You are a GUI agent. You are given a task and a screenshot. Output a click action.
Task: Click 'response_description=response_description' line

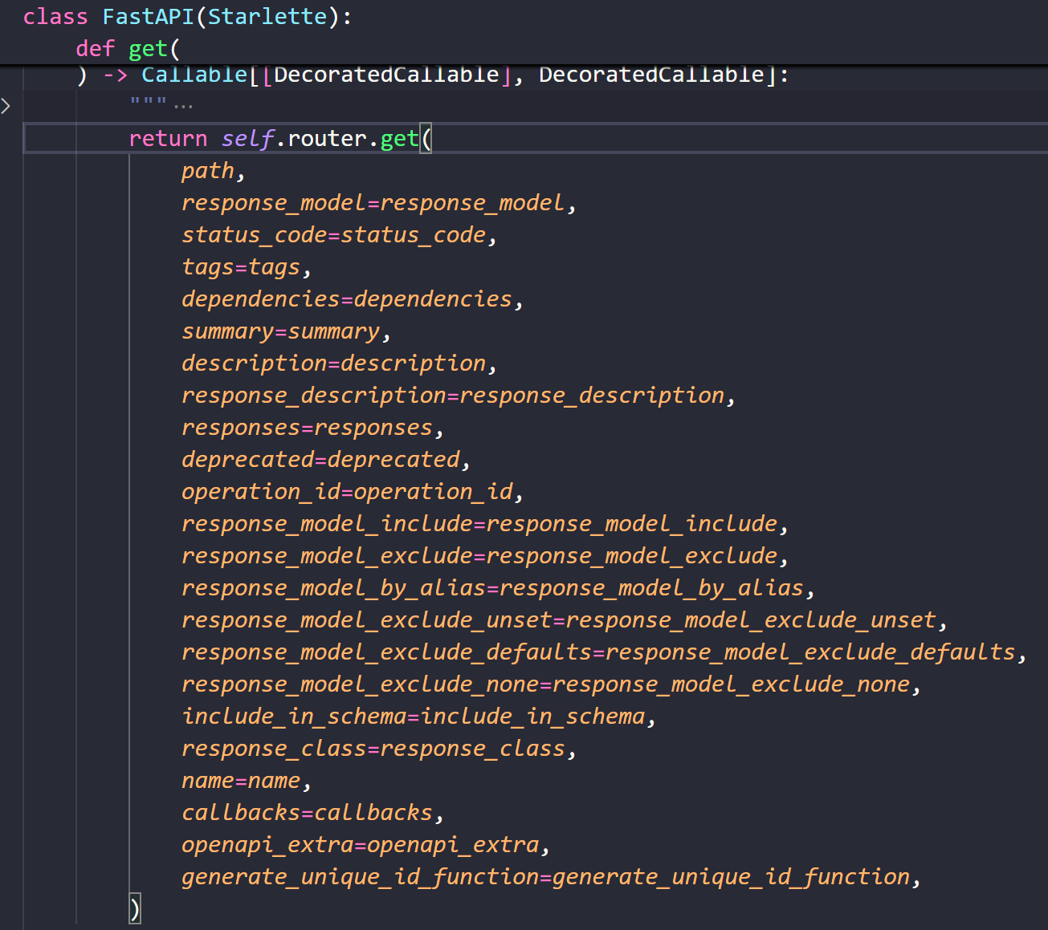[459, 396]
